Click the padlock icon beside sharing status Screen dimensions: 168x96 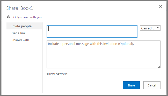click(x=8, y=17)
